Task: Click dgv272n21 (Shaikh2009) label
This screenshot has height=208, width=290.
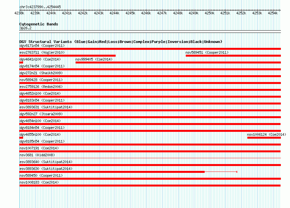Action: [41, 73]
